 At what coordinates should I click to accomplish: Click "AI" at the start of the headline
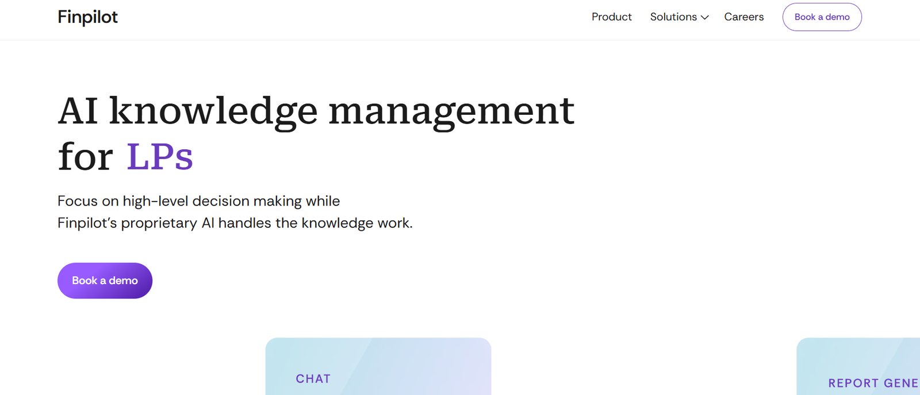point(78,111)
